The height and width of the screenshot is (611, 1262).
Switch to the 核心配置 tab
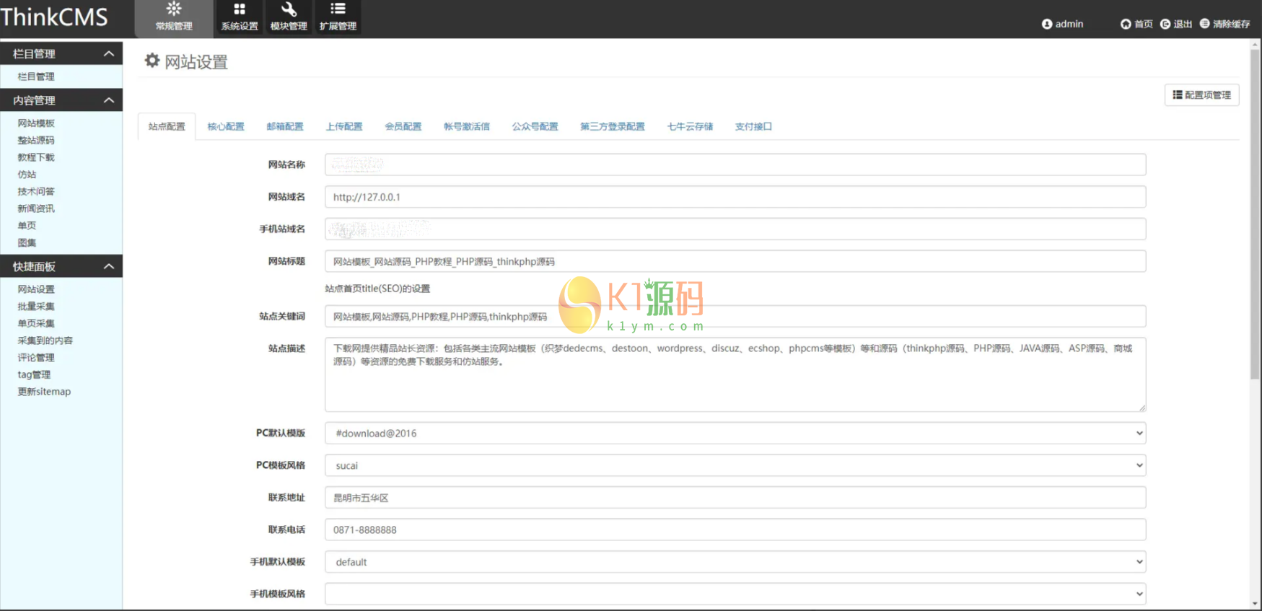tap(226, 126)
